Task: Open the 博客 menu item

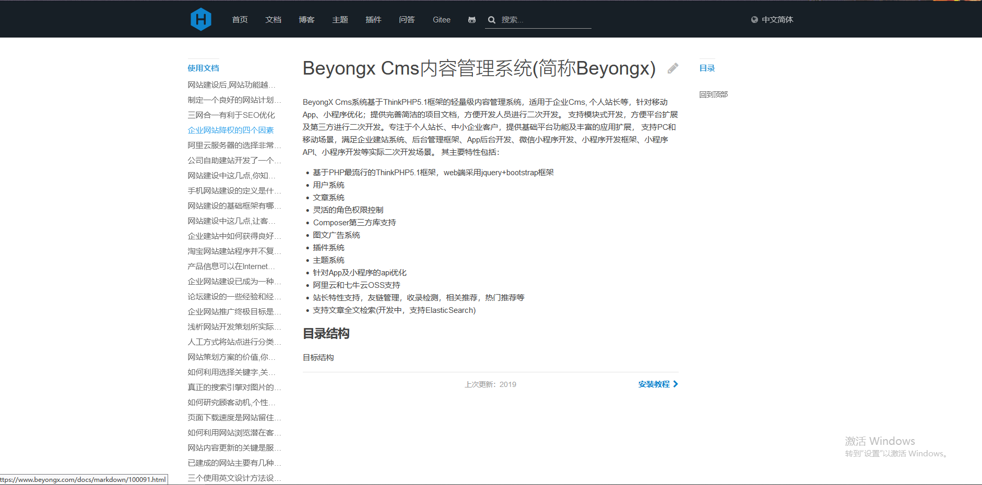Action: pos(307,20)
